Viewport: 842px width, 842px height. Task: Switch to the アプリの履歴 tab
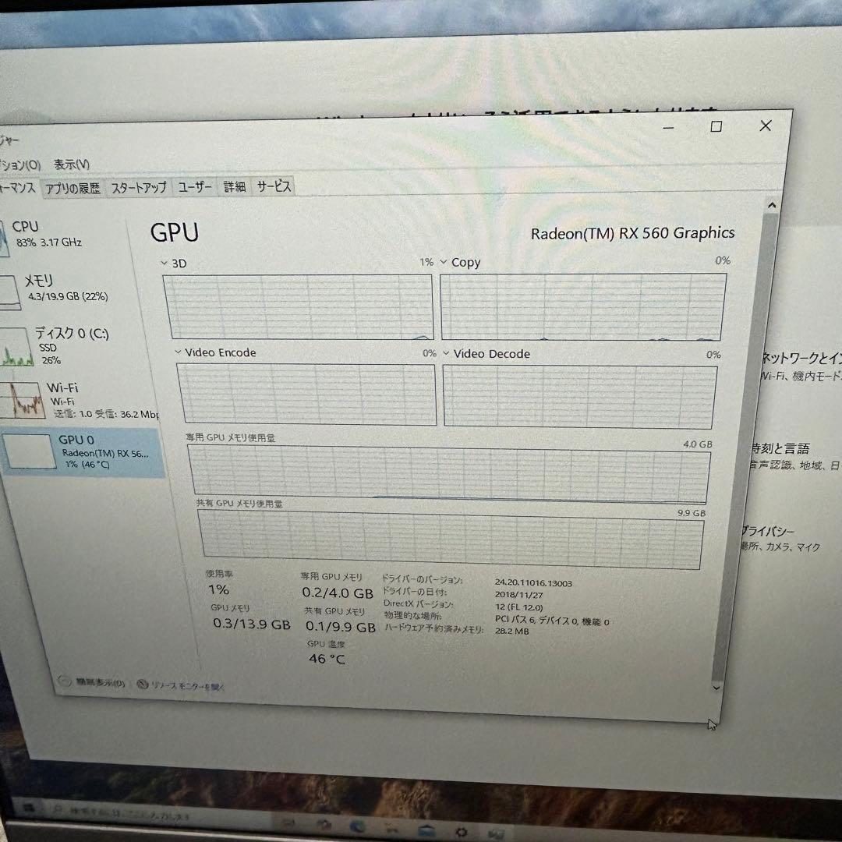click(72, 187)
